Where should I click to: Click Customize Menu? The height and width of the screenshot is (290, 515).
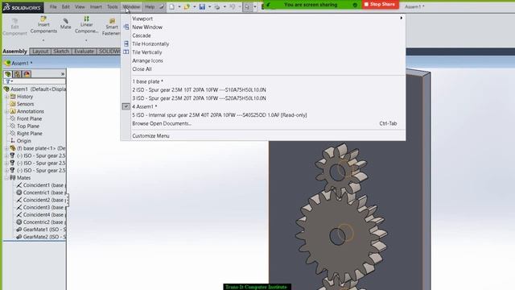(150, 136)
